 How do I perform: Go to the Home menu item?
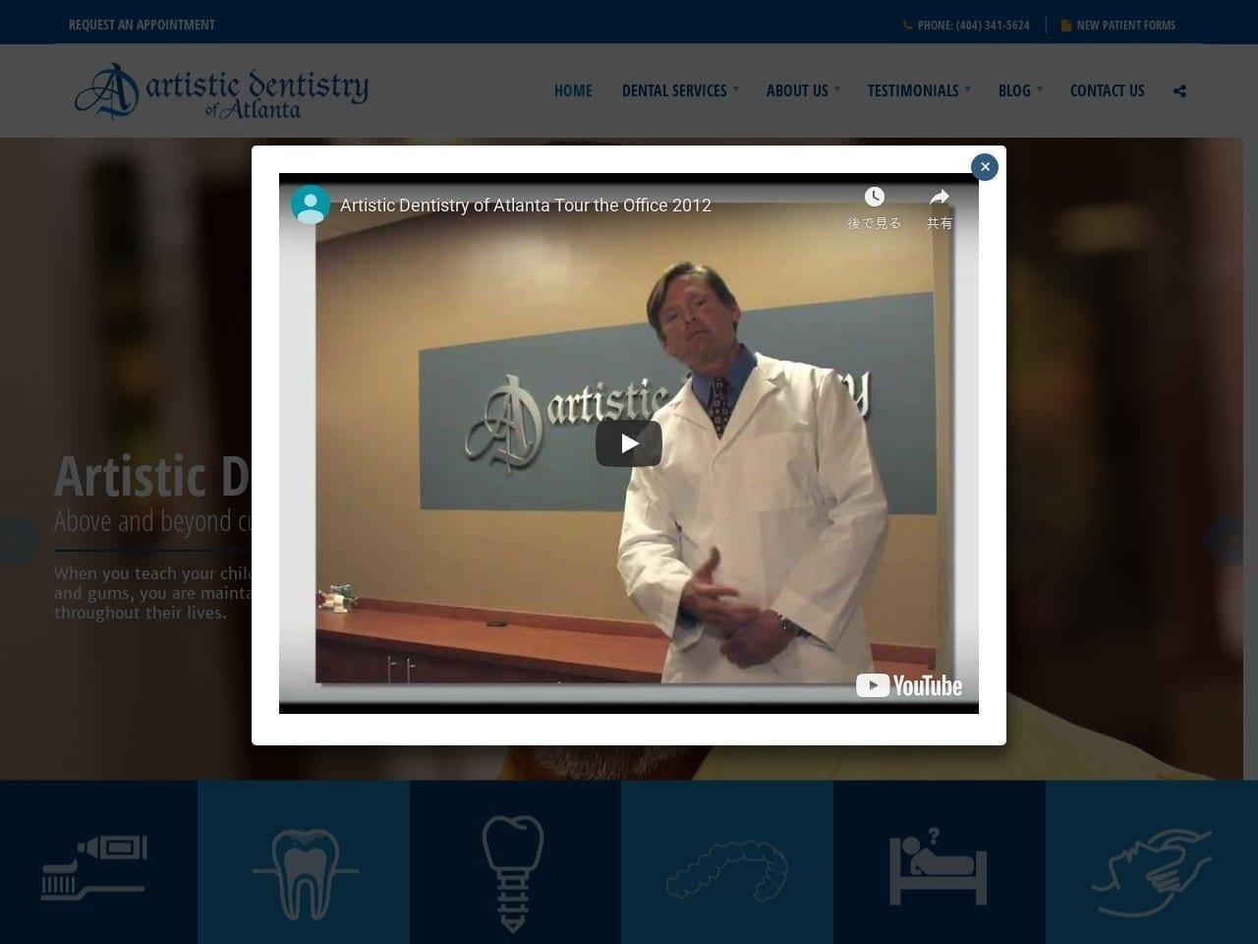573,90
